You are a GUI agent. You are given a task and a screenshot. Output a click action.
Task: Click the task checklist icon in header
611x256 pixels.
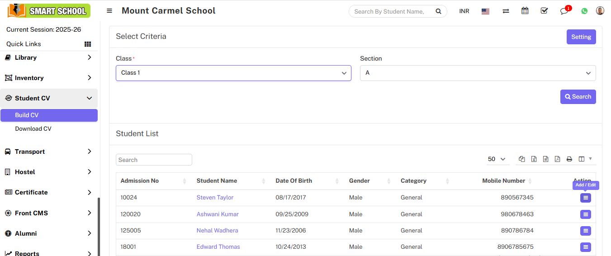(544, 11)
